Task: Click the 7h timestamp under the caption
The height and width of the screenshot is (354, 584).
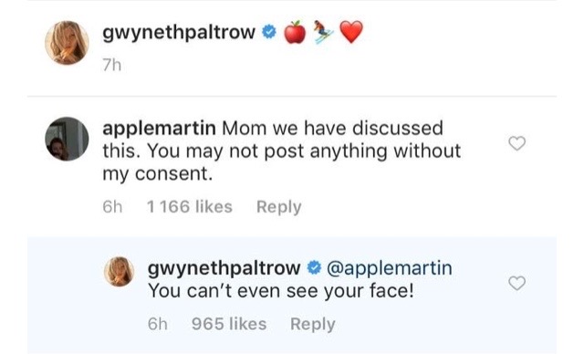Action: (x=111, y=65)
